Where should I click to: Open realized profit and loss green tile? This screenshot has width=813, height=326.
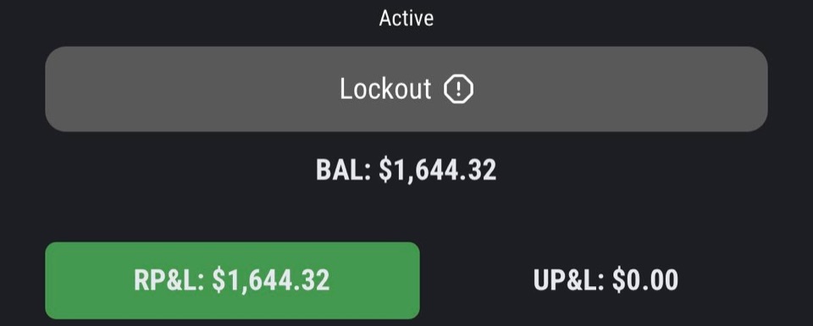232,280
